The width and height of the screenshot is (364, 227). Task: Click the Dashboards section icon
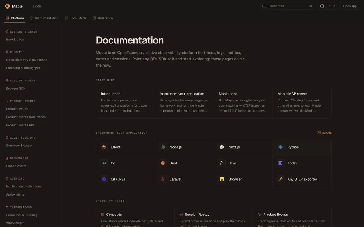pyautogui.click(x=7, y=158)
